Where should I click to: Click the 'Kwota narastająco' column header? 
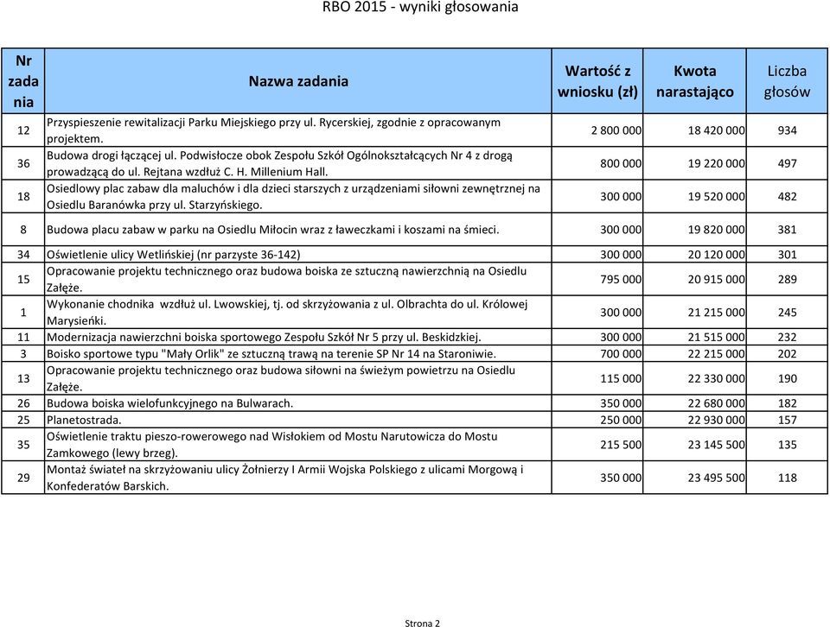point(694,81)
